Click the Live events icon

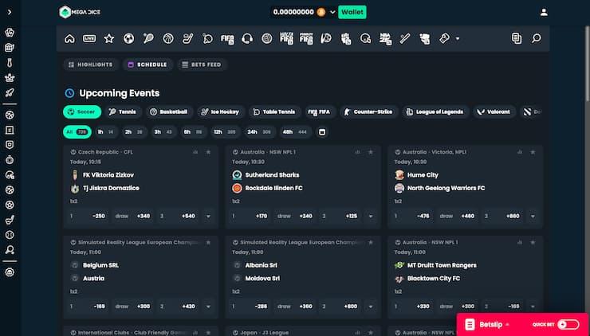(89, 38)
